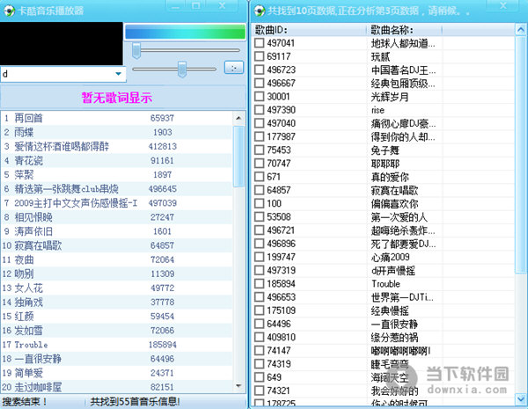
Task: Click results list scrollbar down arrow
Action: click(x=520, y=399)
